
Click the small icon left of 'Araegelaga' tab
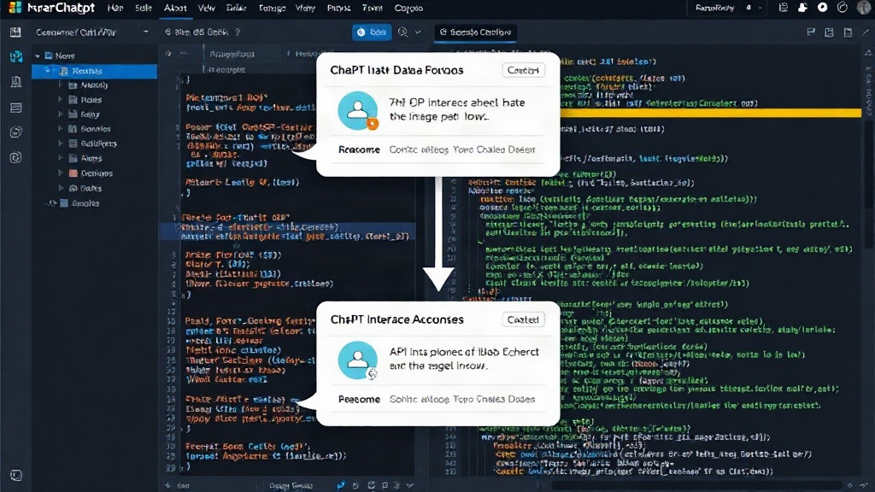pyautogui.click(x=168, y=54)
